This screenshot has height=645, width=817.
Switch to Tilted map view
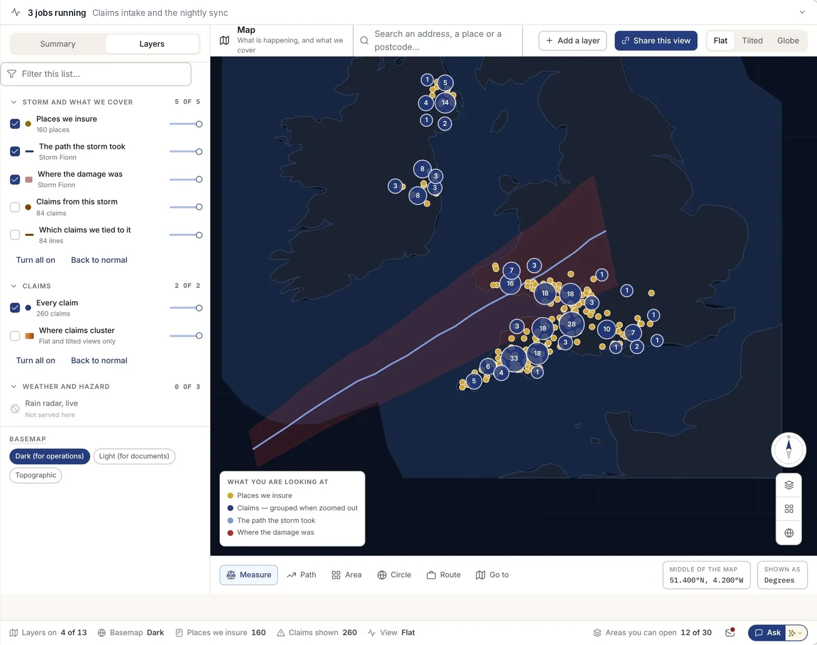point(752,41)
